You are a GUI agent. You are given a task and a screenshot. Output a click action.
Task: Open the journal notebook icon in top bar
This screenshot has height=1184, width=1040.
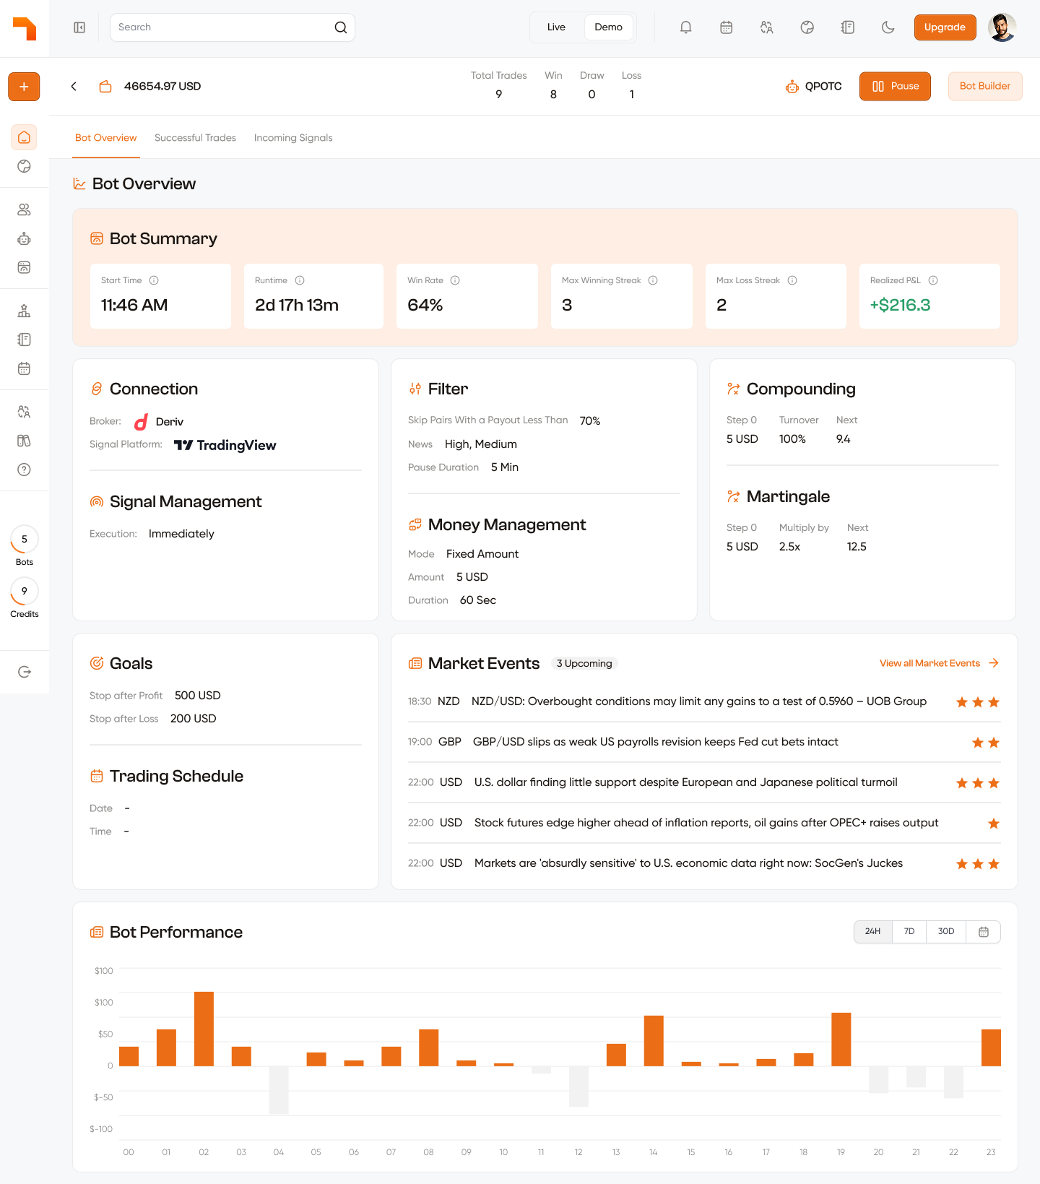point(848,27)
